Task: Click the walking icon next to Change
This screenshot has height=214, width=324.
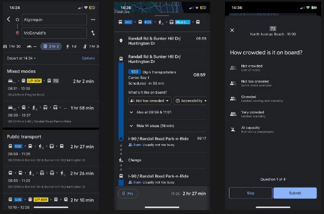Action: [x=121, y=160]
